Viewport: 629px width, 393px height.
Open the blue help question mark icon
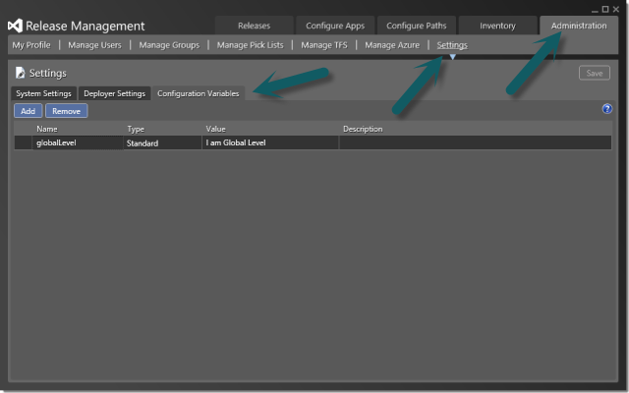point(607,109)
